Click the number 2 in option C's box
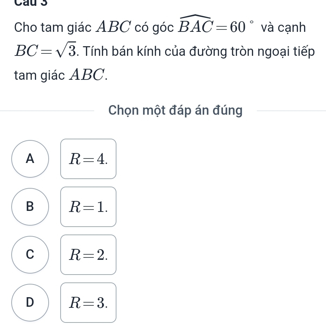Image resolution: width=326 pixels, height=329 pixels. click(101, 255)
